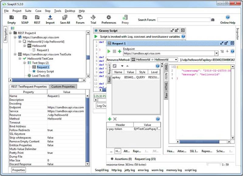The width and height of the screenshot is (243, 176).
Task: Open the File menu
Action: pyautogui.click(x=6, y=11)
